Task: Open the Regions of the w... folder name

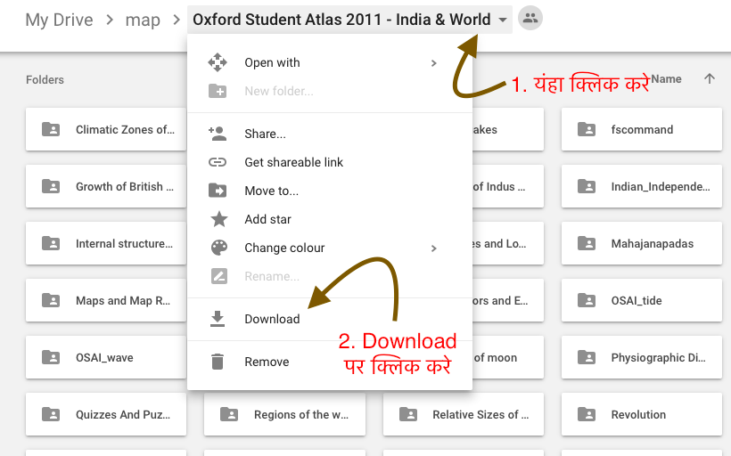Action: pos(301,414)
